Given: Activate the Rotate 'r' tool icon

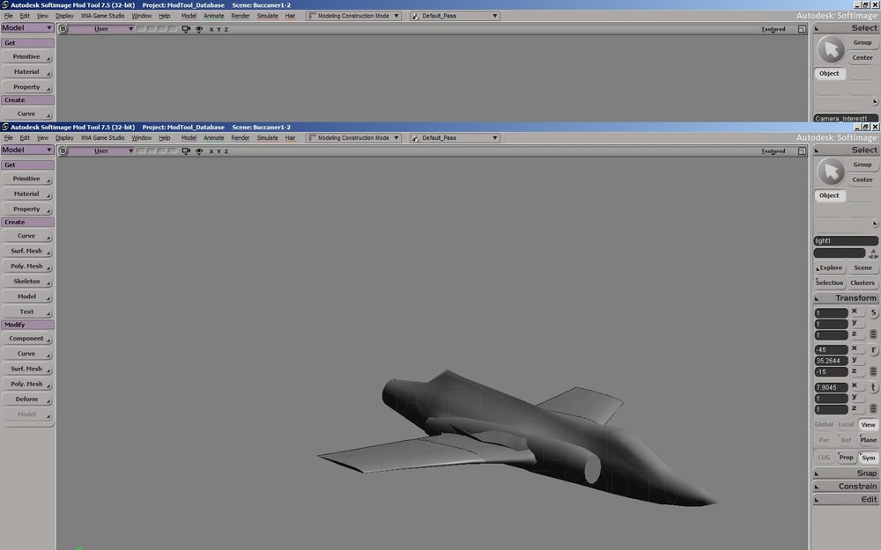Looking at the screenshot, I should pyautogui.click(x=873, y=350).
